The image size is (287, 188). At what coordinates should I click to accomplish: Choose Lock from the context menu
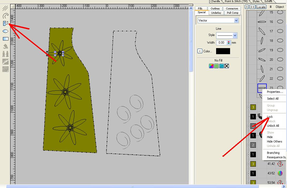(x=270, y=117)
